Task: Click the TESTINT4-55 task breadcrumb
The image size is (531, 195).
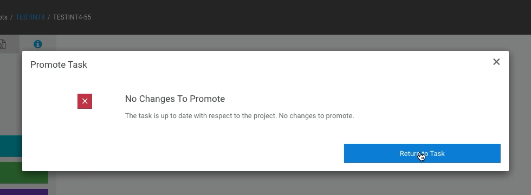Action: [x=72, y=17]
